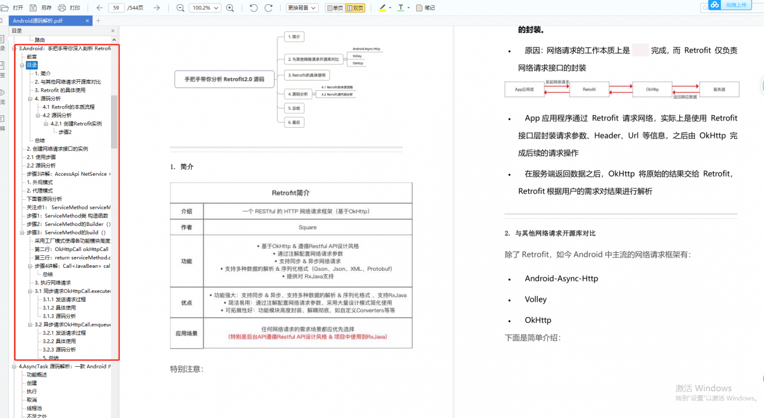The image size is (764, 418).
Task: Jump to 4.1 Retrofit的本质流程
Action: coord(68,107)
